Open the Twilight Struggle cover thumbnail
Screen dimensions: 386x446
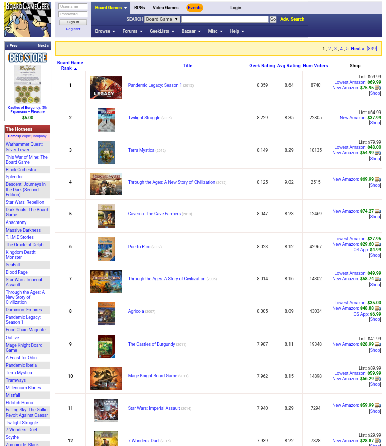(x=106, y=120)
